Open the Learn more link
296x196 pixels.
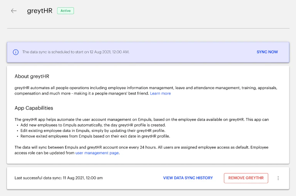click(160, 93)
